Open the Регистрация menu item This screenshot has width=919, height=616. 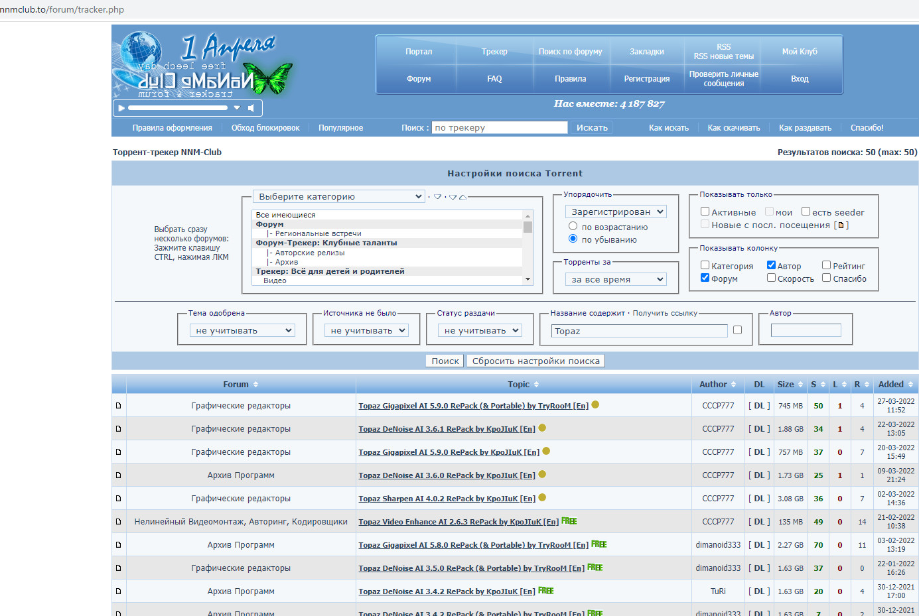647,79
